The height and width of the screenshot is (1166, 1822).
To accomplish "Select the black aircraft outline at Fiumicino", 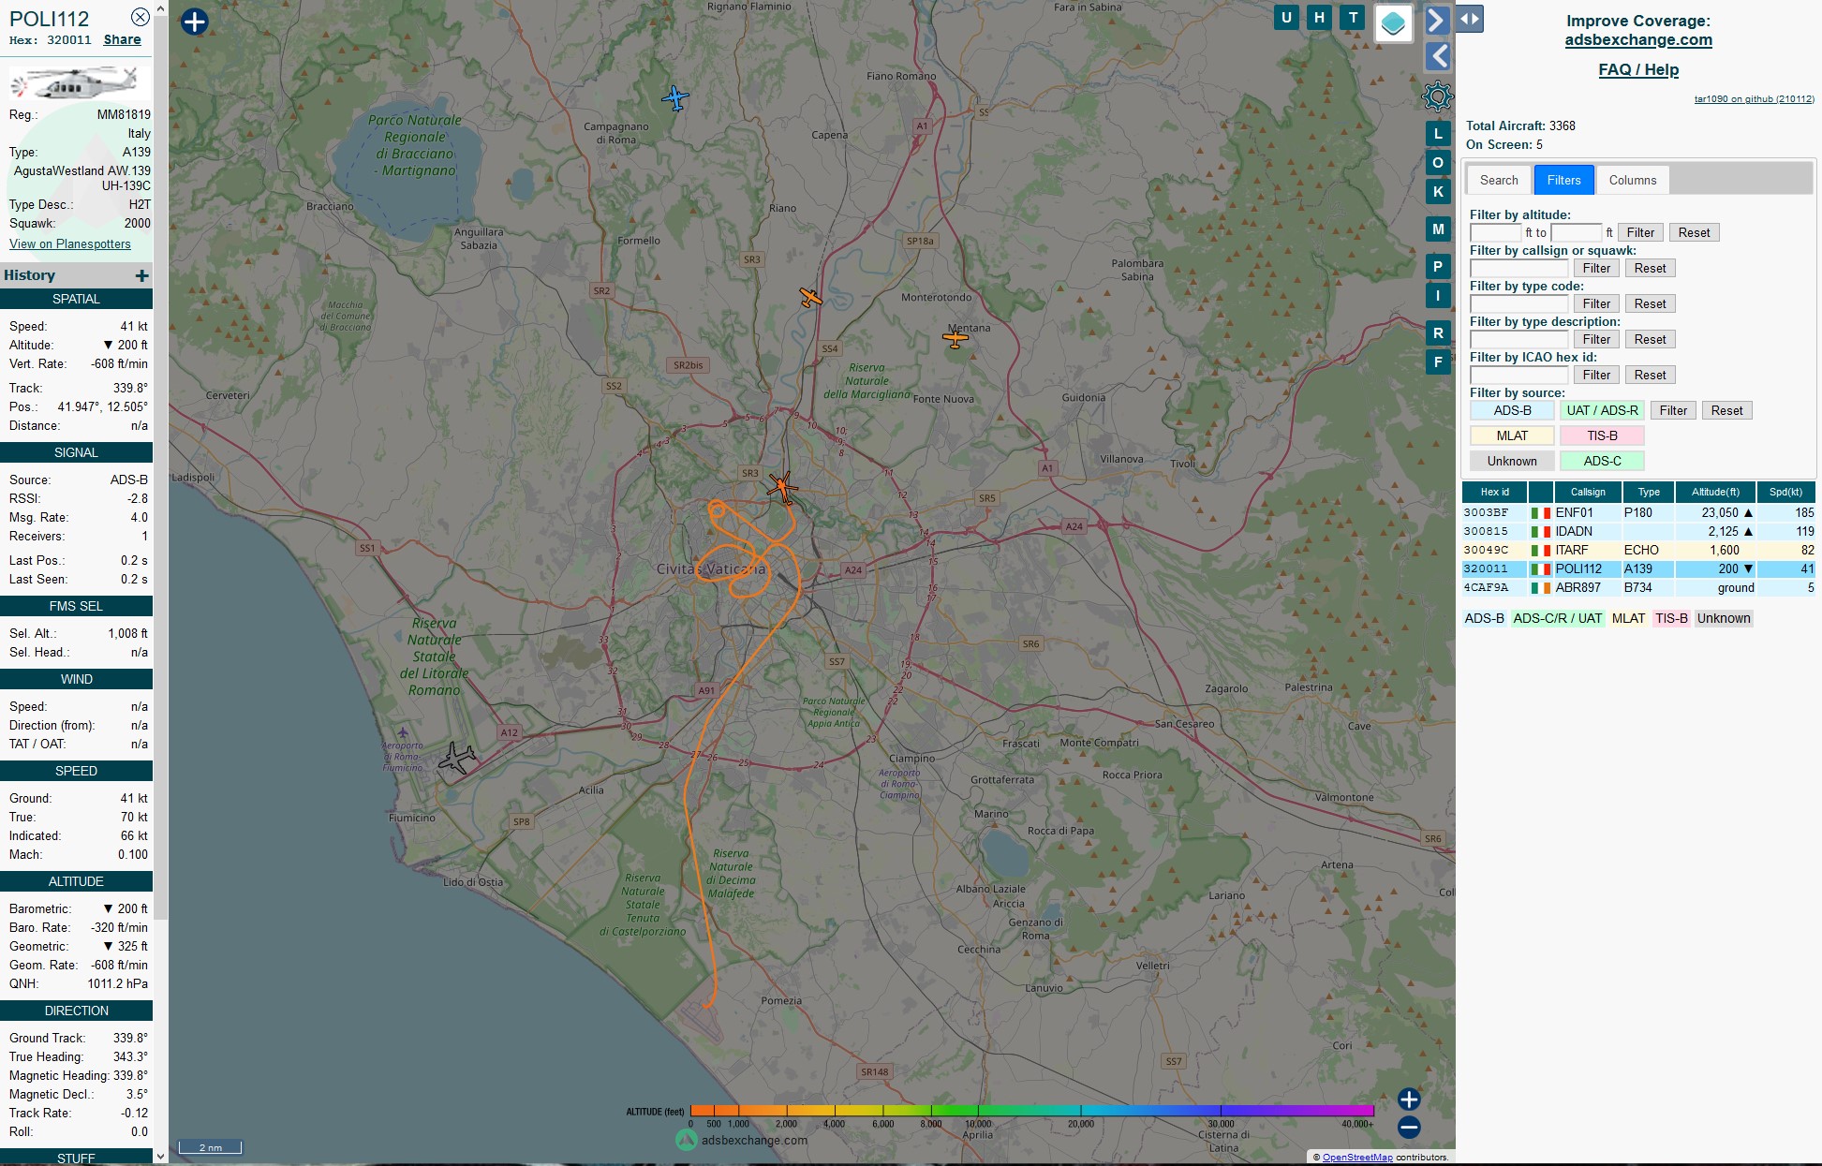I will (457, 757).
